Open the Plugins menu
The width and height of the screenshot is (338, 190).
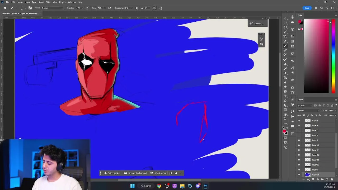click(63, 2)
